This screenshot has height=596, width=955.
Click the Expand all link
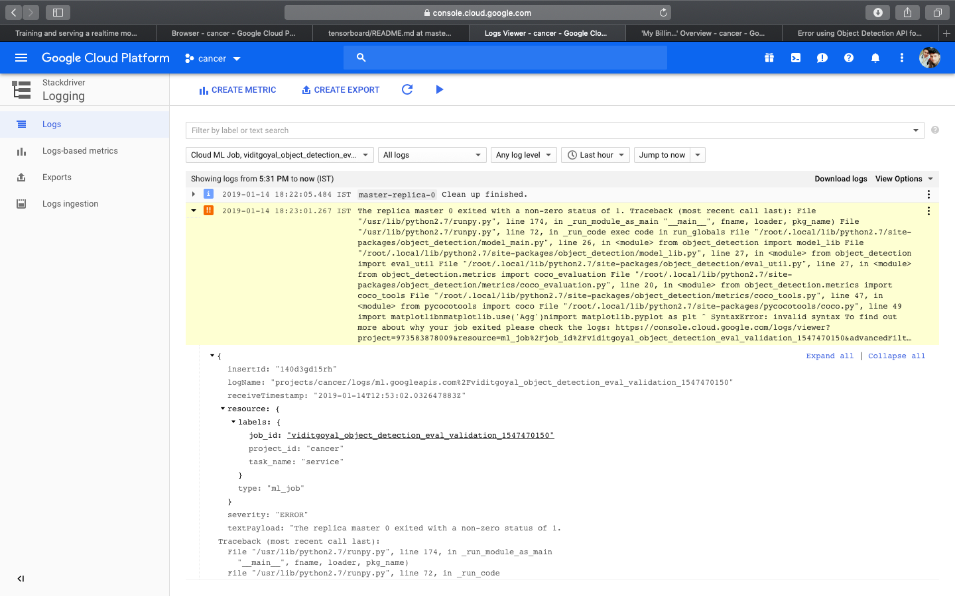pyautogui.click(x=830, y=356)
